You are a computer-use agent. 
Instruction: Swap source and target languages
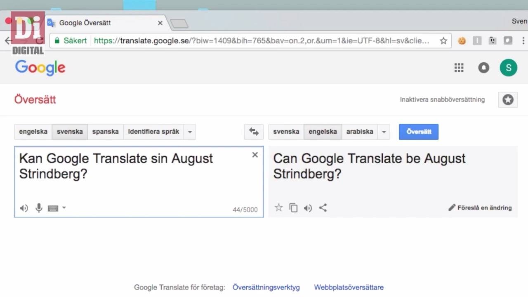254,132
